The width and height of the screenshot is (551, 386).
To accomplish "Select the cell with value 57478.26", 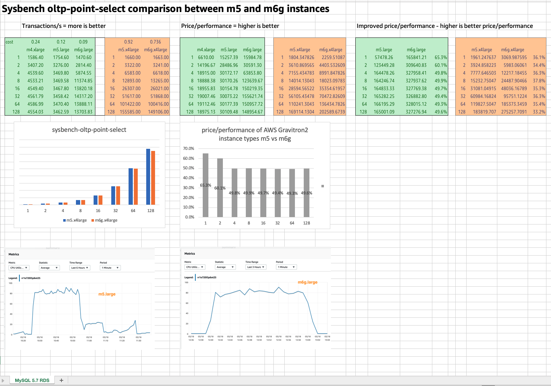I will click(384, 57).
